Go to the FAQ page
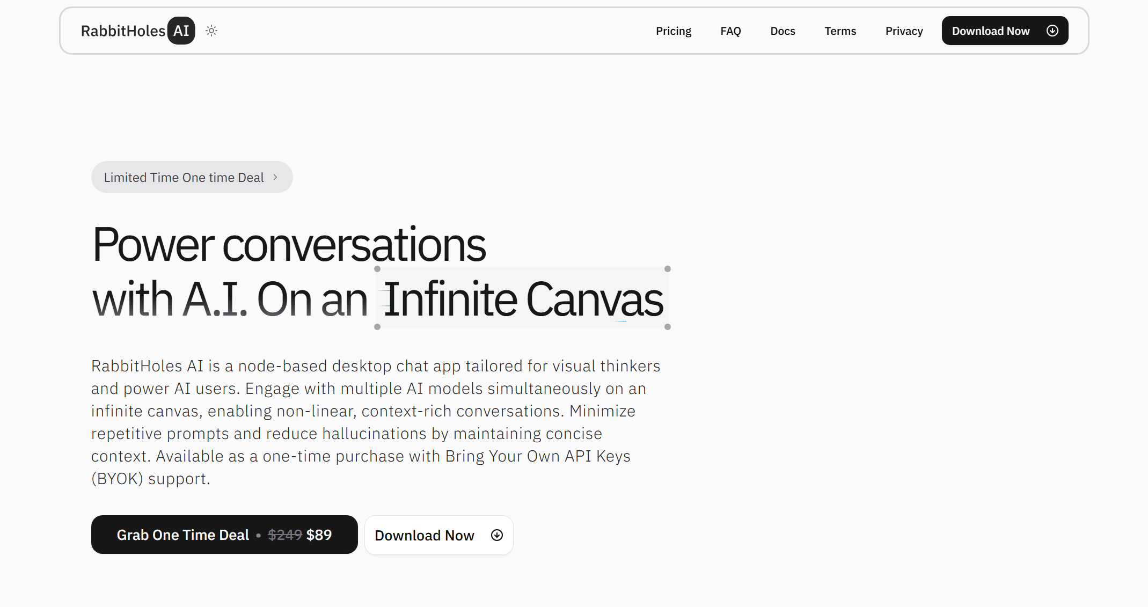This screenshot has width=1148, height=607. pos(730,31)
